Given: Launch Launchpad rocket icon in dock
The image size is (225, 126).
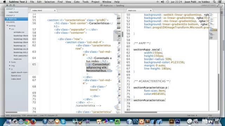Looking at the screenshot, I should [x=15, y=121].
